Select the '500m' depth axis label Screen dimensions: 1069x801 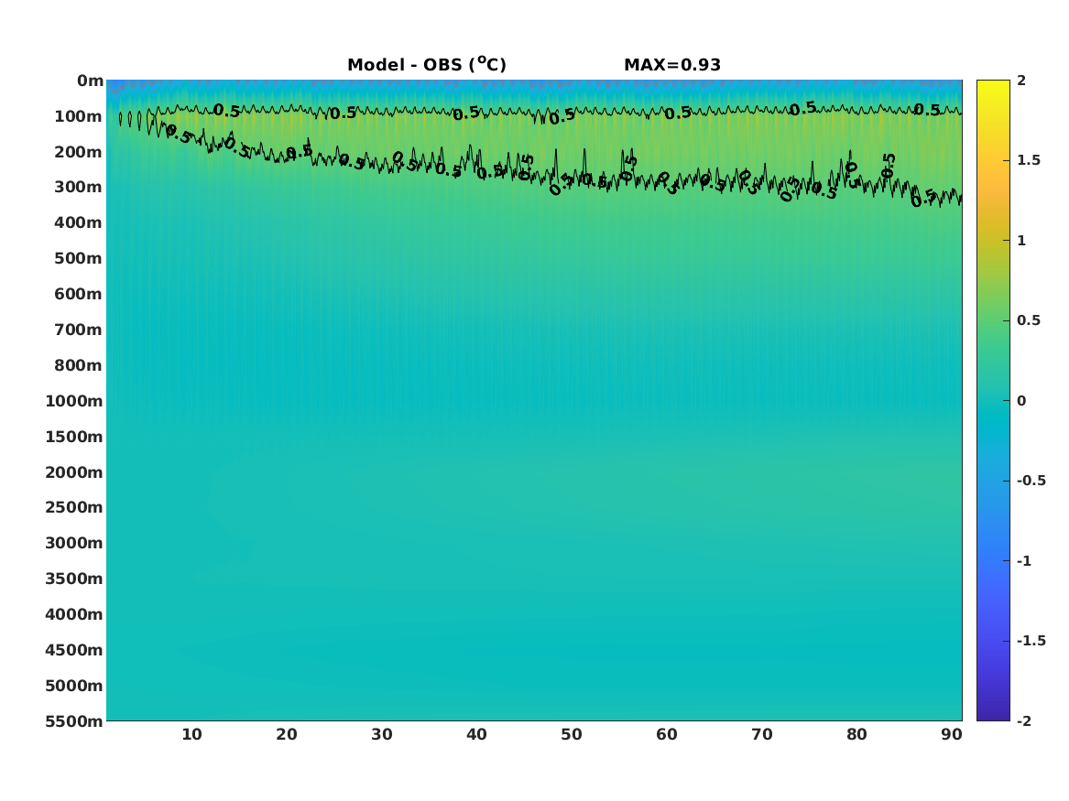(79, 259)
